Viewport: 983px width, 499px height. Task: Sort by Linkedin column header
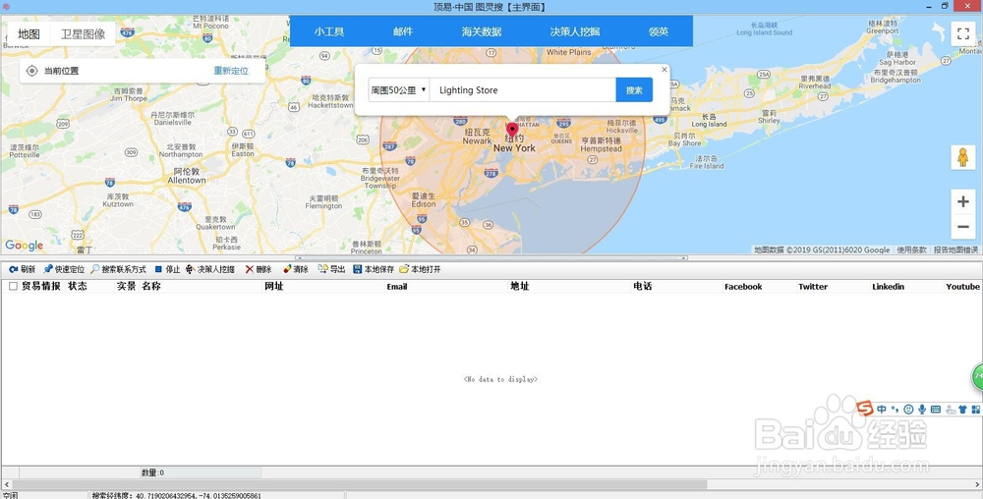point(888,286)
